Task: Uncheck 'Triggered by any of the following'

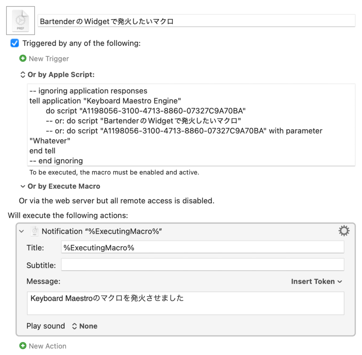Action: pos(15,43)
